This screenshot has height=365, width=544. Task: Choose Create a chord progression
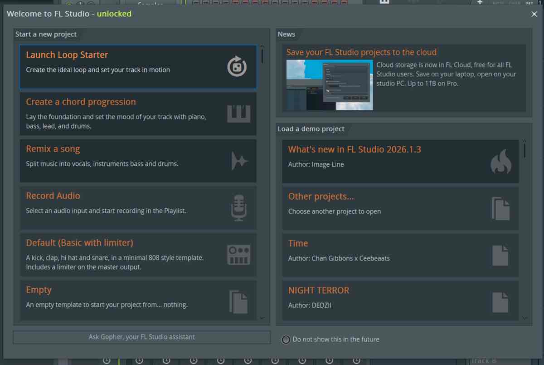[138, 114]
